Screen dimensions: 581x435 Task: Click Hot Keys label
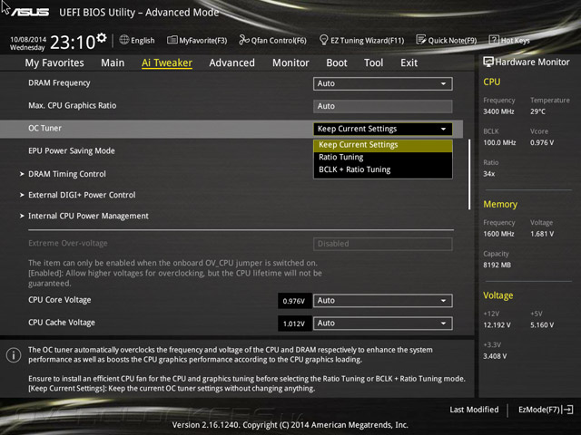[515, 40]
